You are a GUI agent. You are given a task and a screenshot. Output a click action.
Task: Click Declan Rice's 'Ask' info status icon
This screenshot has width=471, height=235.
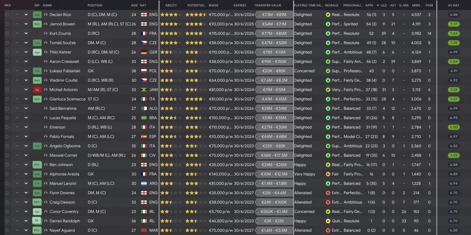point(37,15)
